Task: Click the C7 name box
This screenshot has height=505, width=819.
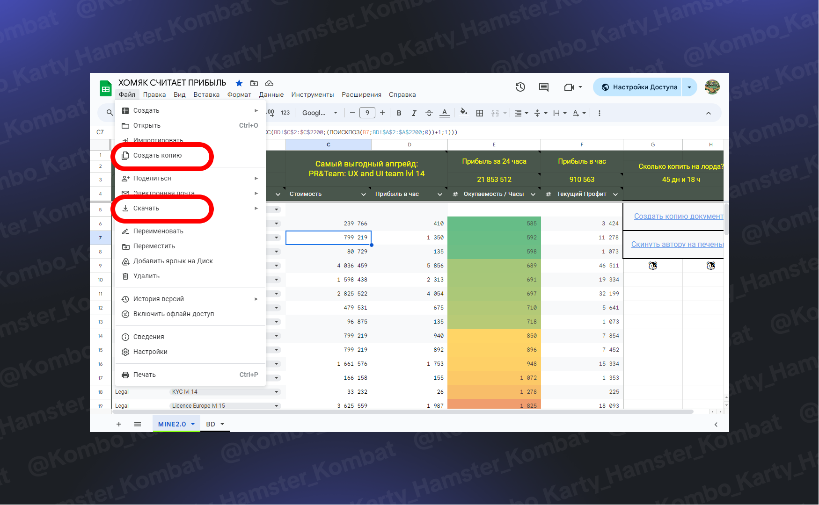Action: click(100, 132)
